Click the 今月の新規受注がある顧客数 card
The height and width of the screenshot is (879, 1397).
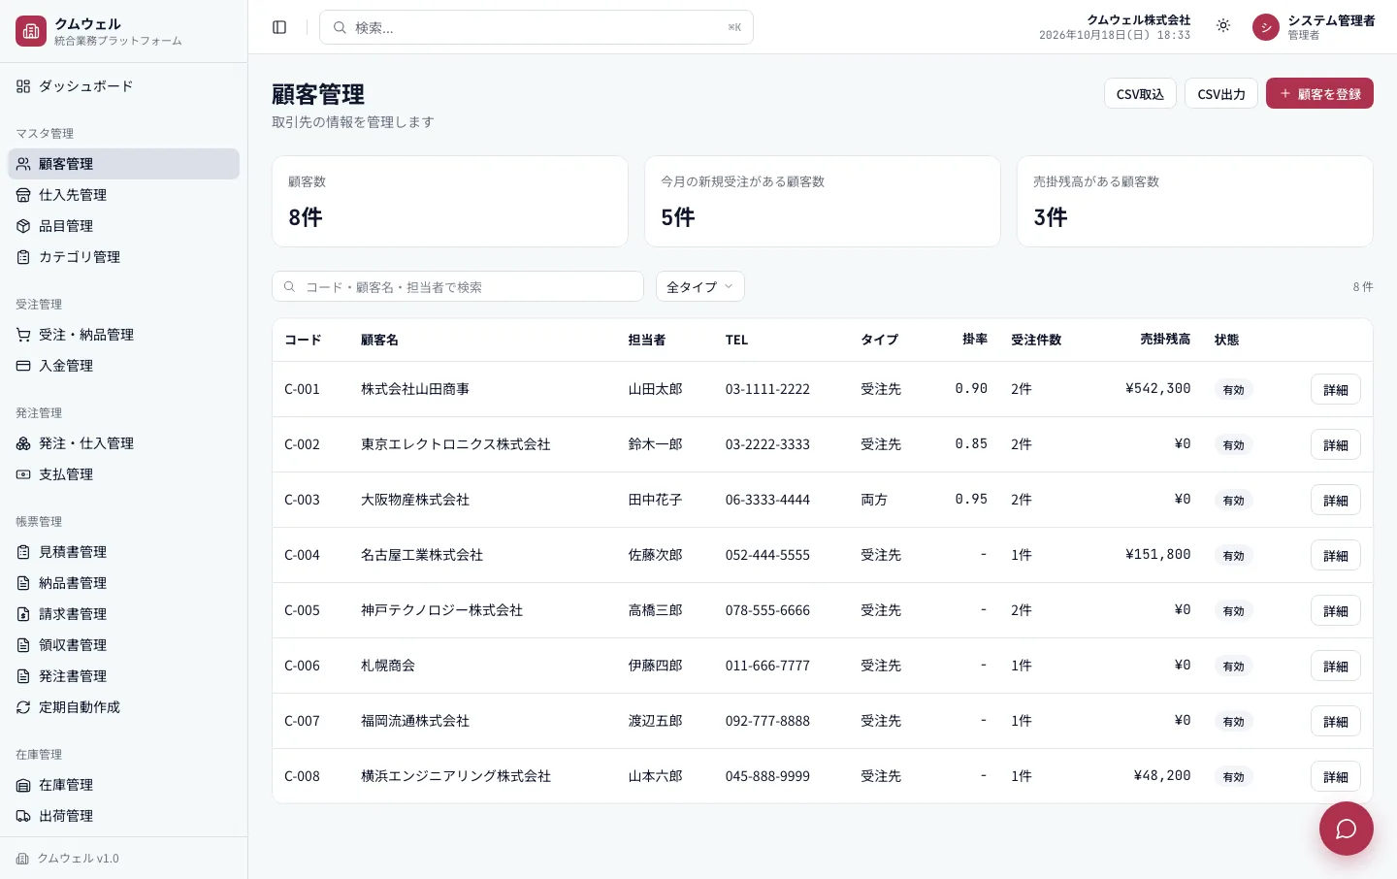[x=823, y=201]
